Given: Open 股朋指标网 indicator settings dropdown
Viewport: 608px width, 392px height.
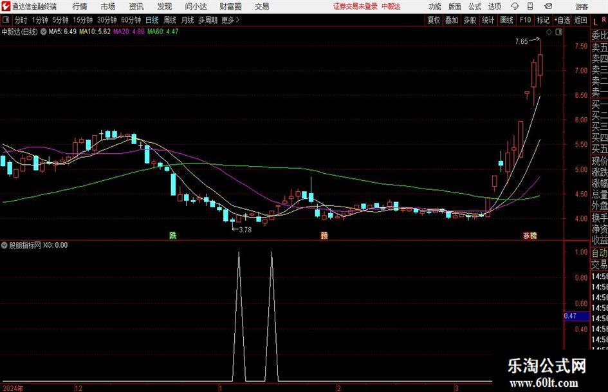Looking at the screenshot, I should (x=5, y=245).
